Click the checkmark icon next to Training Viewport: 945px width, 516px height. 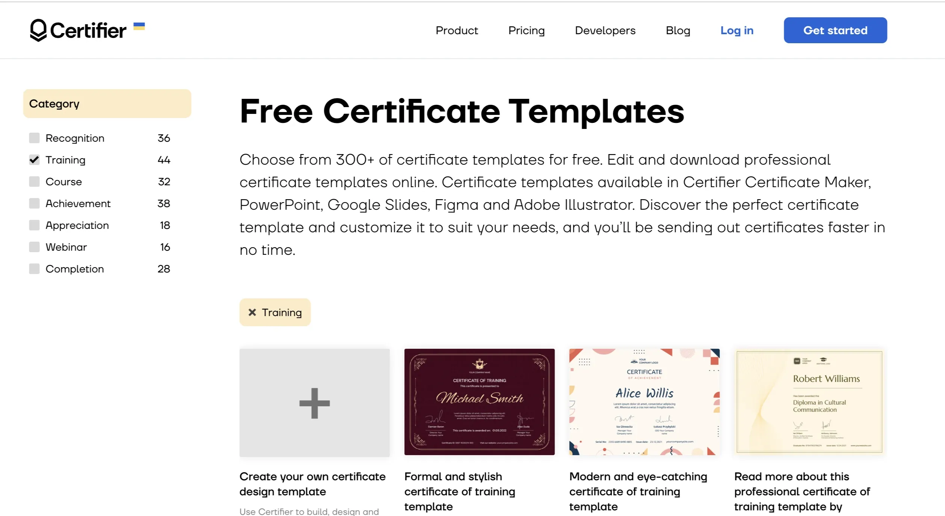click(x=34, y=159)
